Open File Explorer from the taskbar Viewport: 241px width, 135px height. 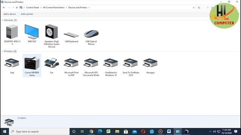[117, 132]
